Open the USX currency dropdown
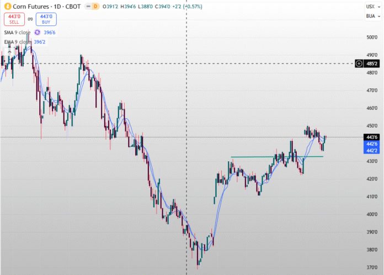 371,6
